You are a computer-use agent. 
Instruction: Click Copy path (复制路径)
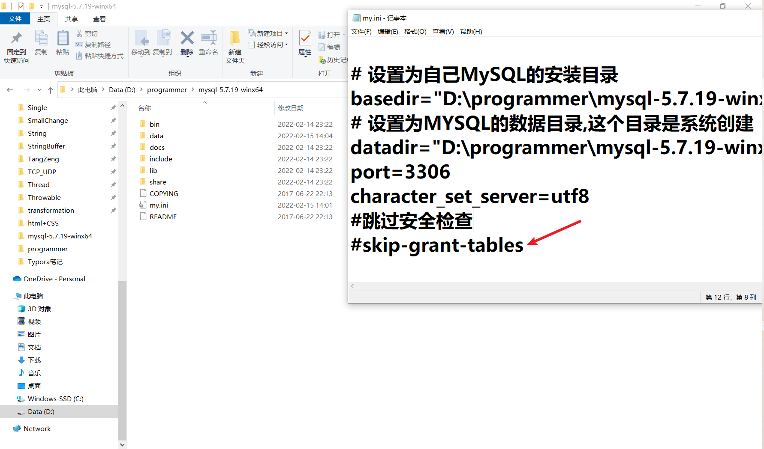coord(93,45)
